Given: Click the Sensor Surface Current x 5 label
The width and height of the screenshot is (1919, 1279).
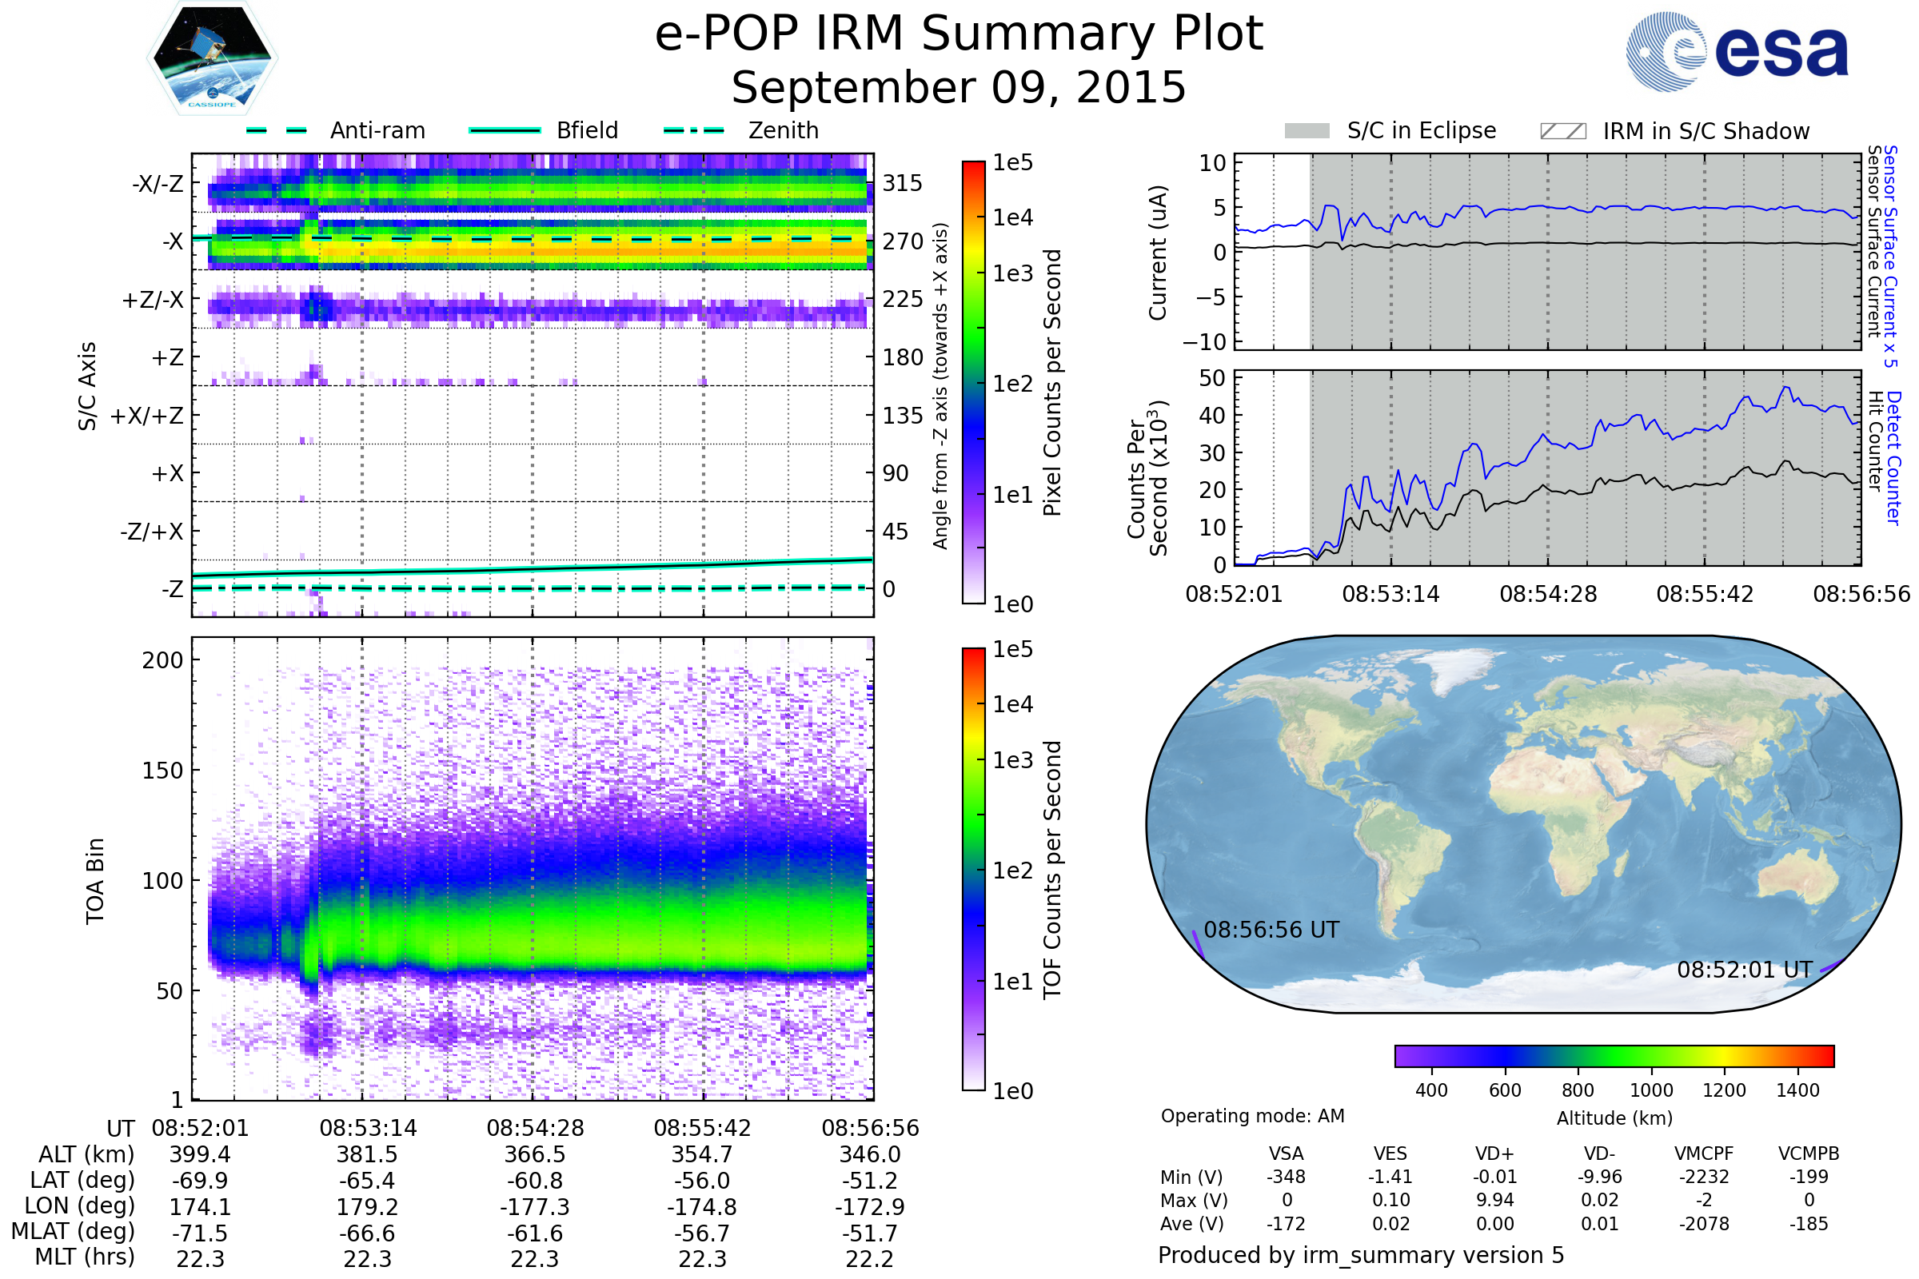Looking at the screenshot, I should [x=1890, y=256].
